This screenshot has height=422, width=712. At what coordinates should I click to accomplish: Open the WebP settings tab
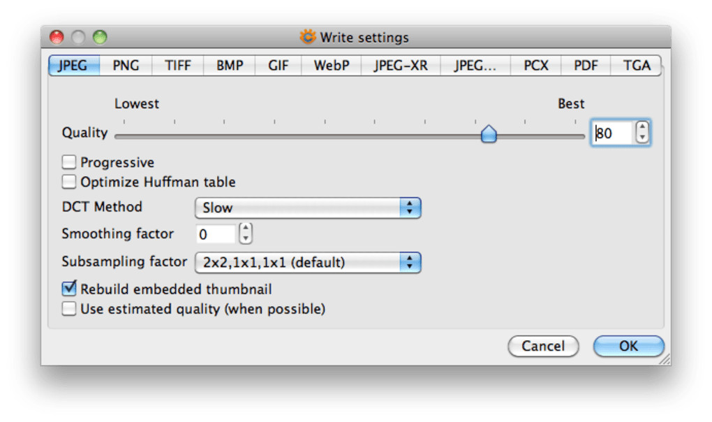[331, 66]
